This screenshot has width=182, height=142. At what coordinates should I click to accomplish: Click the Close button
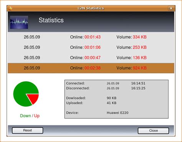point(153,131)
